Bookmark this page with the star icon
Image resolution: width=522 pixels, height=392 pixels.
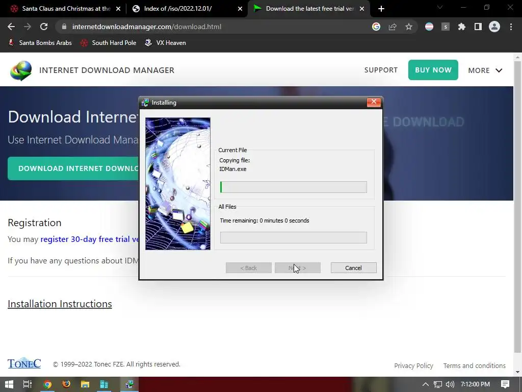[x=409, y=27]
